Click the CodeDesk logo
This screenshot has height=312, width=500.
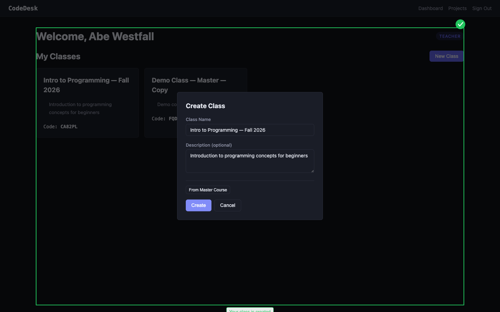[x=23, y=8]
